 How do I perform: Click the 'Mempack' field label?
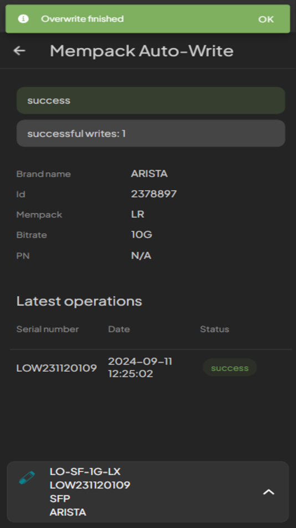[x=39, y=215]
